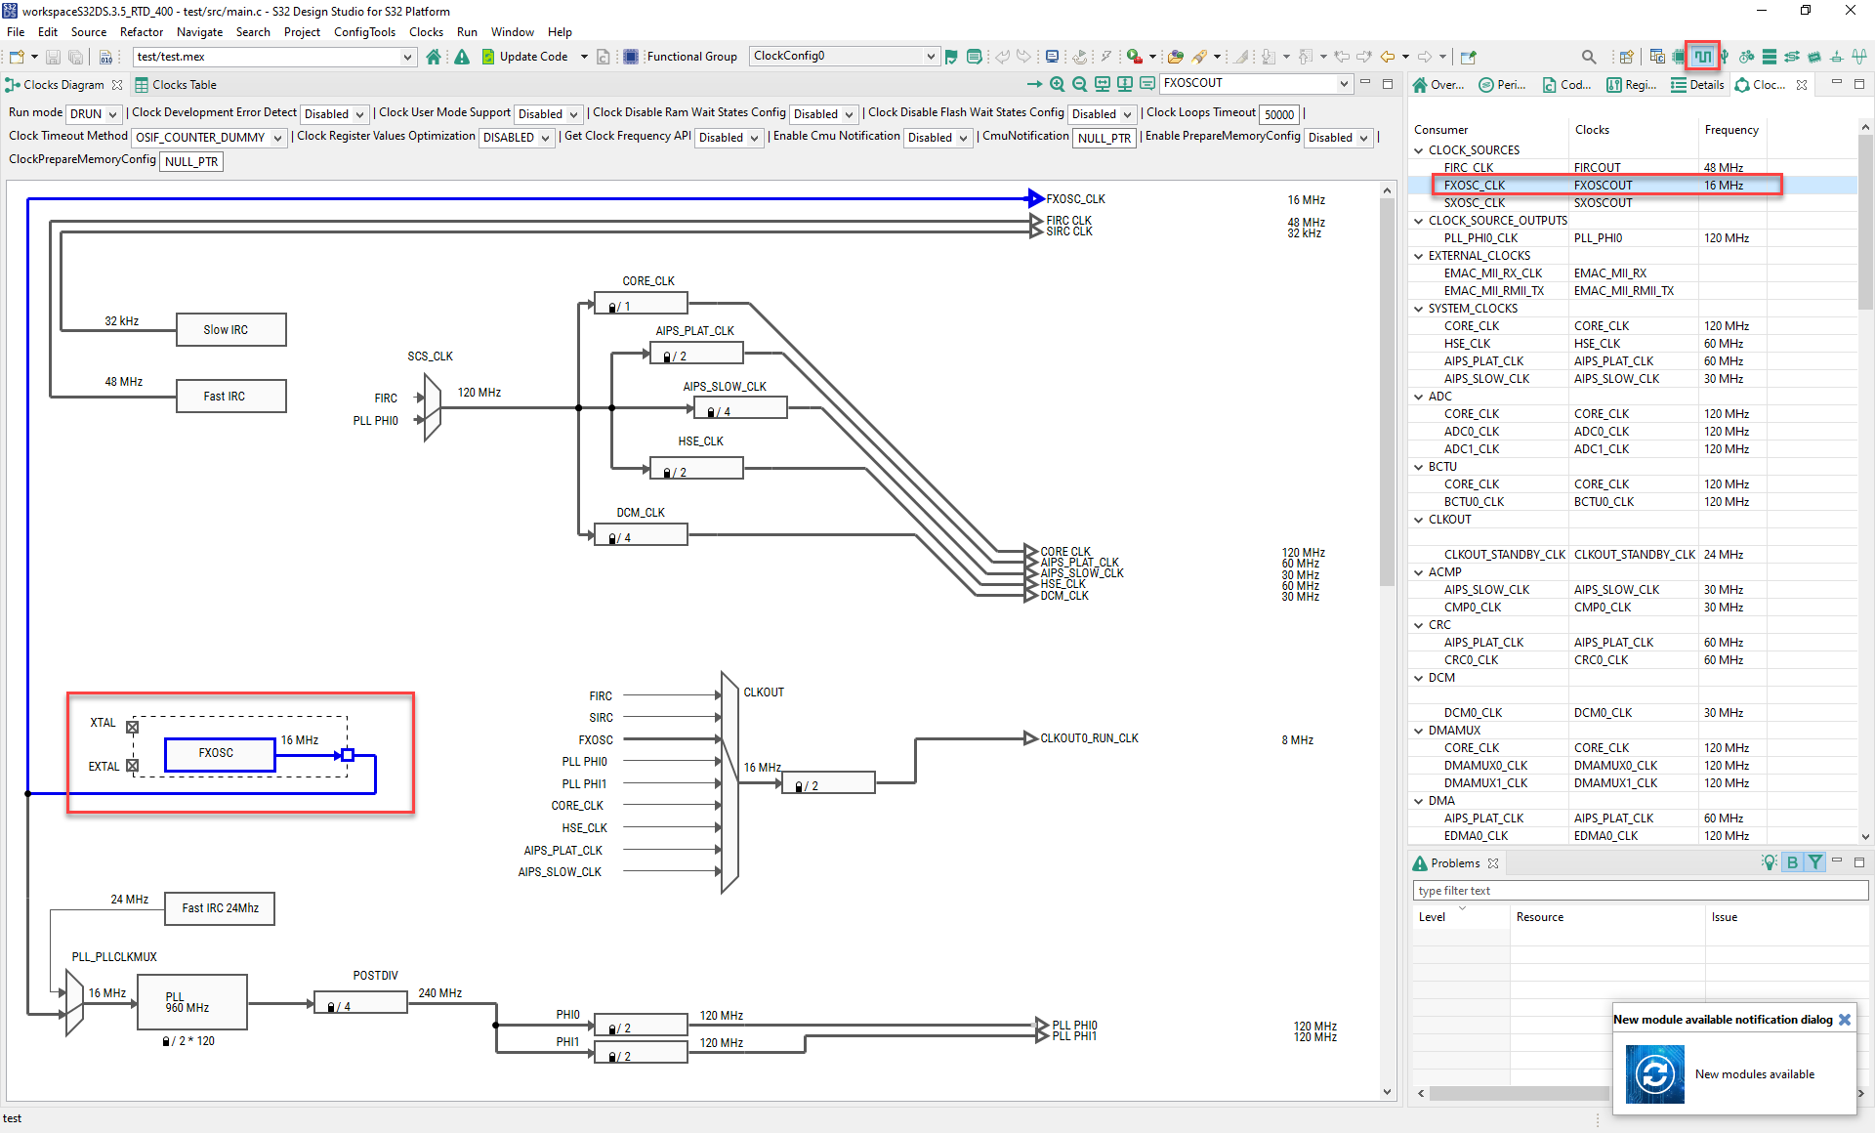Click the Update Code green file icon
Viewport: 1875px width, 1133px height.
[x=488, y=57]
